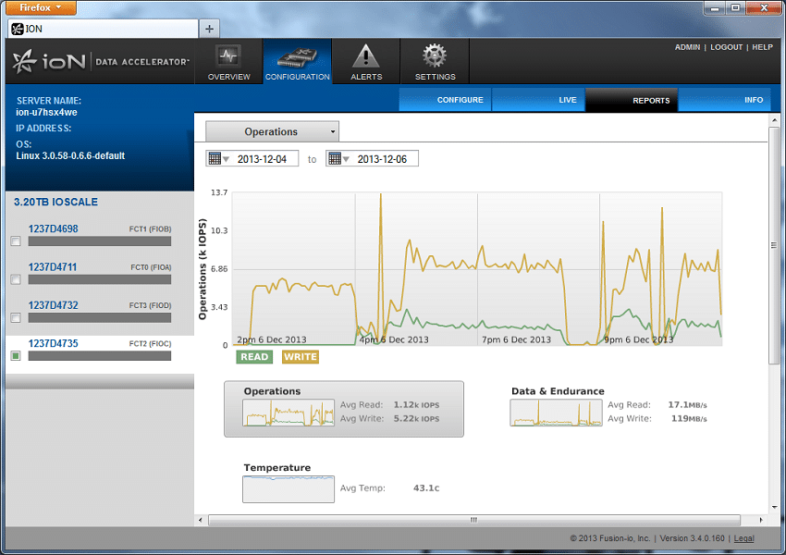Toggle the READ series in chart legend
The image size is (786, 555).
[254, 357]
